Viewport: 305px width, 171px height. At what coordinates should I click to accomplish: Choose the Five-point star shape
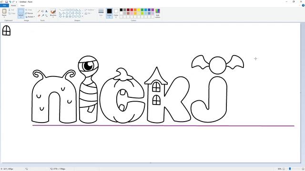coord(67,17)
